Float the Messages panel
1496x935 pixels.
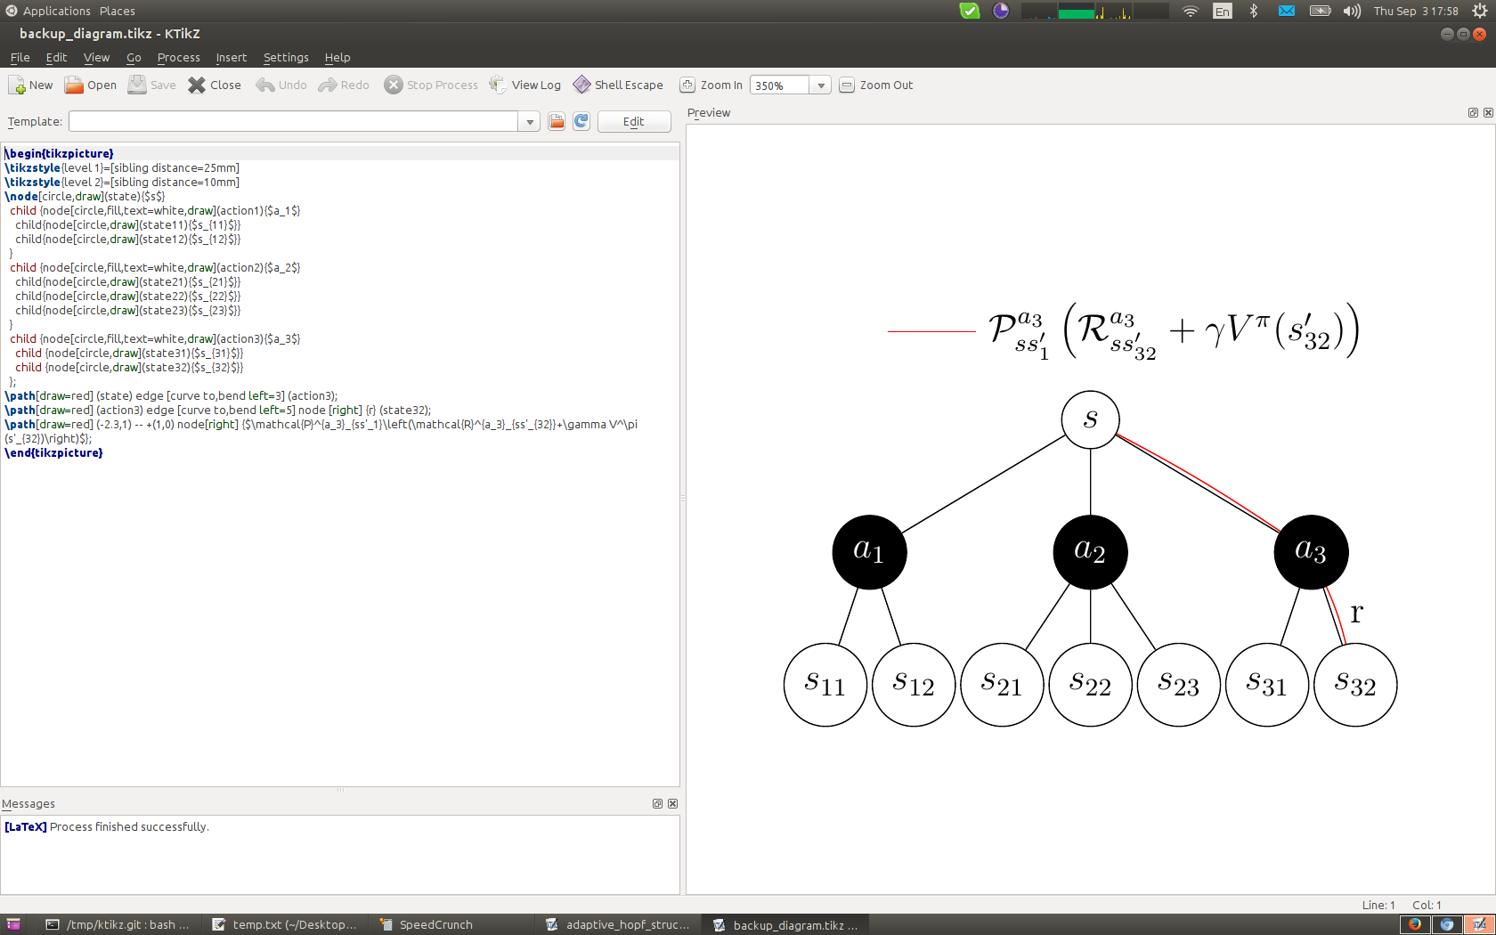[657, 804]
